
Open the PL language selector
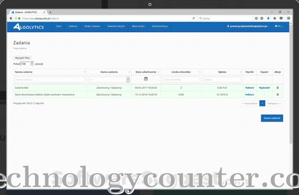[x=278, y=27]
